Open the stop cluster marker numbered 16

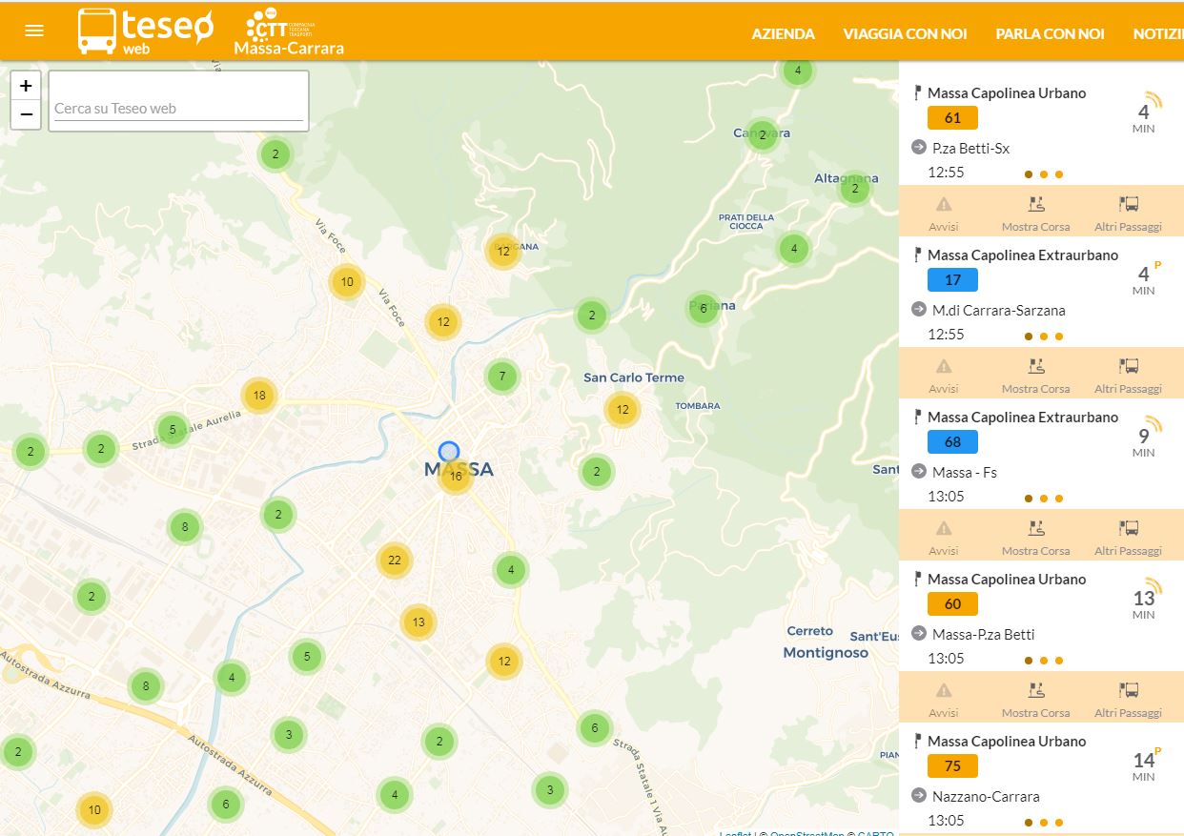tap(456, 476)
